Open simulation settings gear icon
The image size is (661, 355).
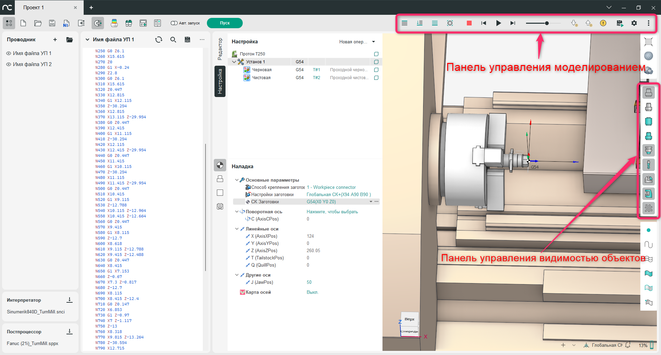[634, 23]
